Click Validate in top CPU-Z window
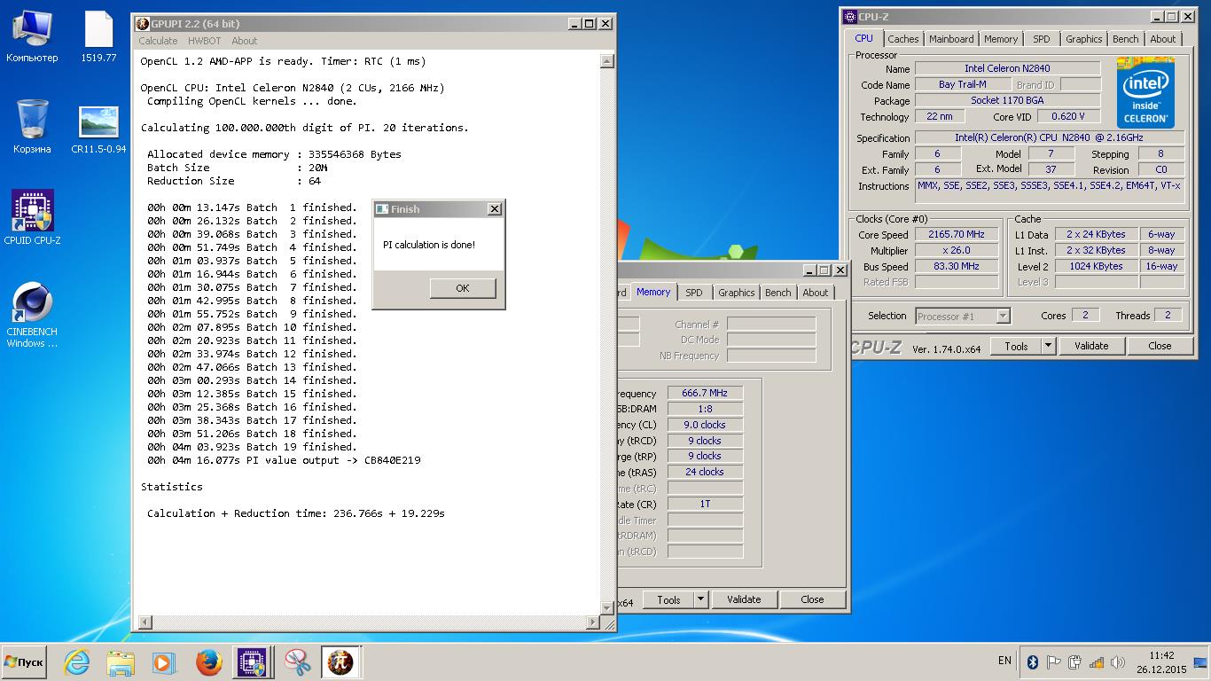Viewport: 1211px width, 681px height. click(1091, 346)
